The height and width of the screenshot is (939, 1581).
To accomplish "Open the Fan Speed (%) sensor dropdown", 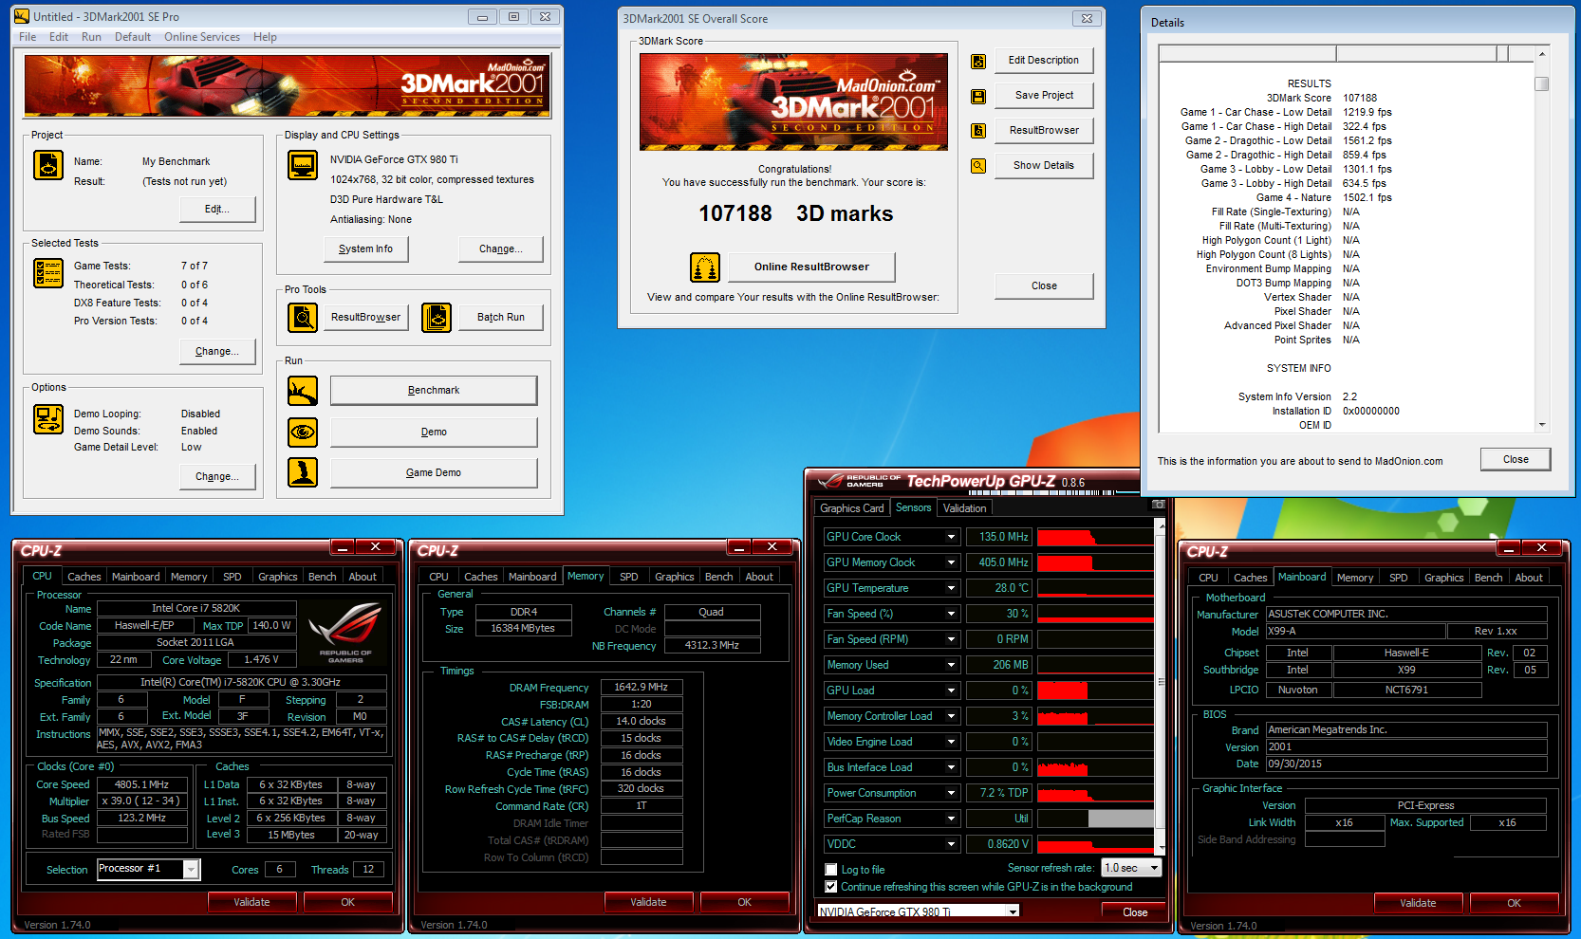I will (951, 614).
